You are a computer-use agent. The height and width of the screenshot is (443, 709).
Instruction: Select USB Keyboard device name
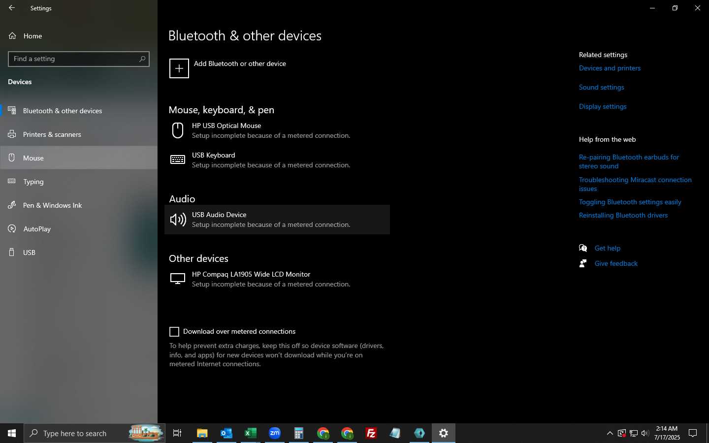click(x=214, y=156)
